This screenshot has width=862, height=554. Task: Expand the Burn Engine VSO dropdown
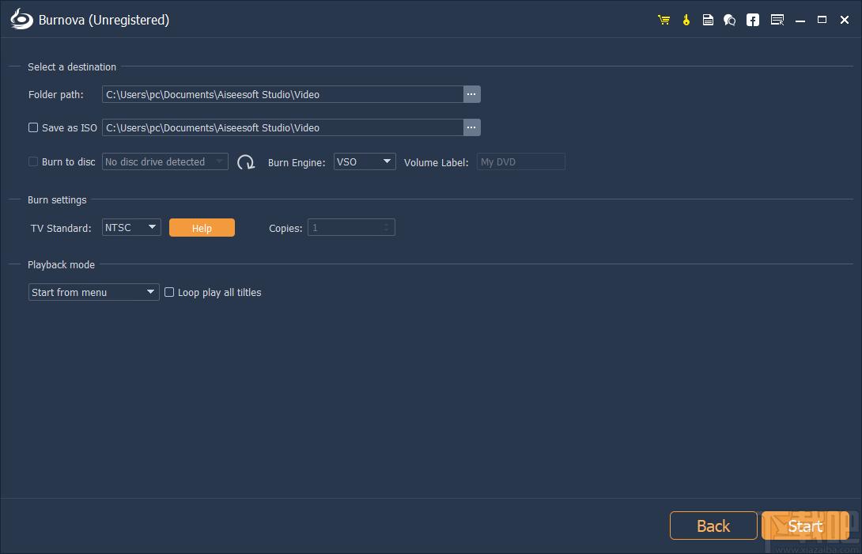(365, 161)
